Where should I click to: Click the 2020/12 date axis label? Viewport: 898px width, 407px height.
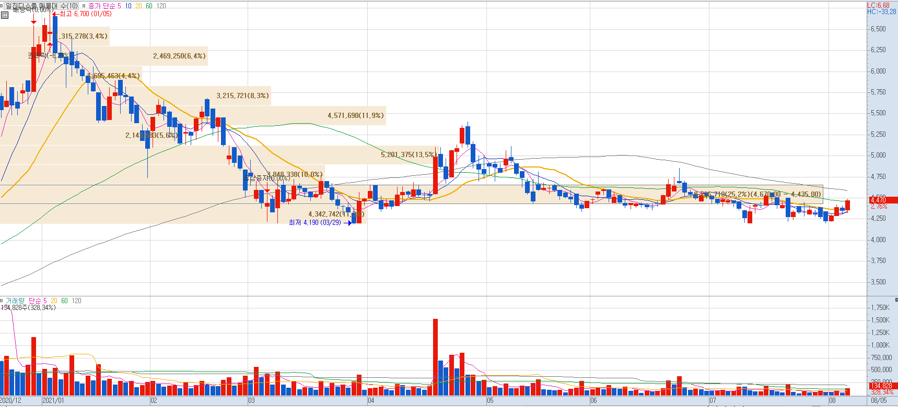(x=11, y=401)
